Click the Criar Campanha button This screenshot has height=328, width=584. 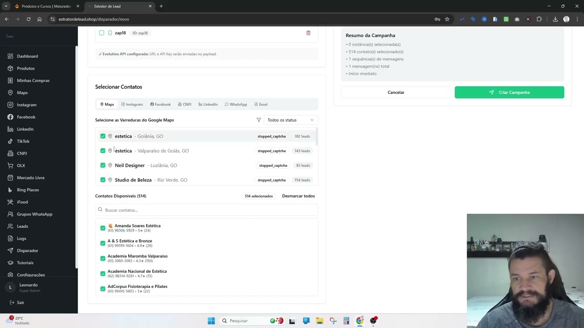tap(509, 92)
